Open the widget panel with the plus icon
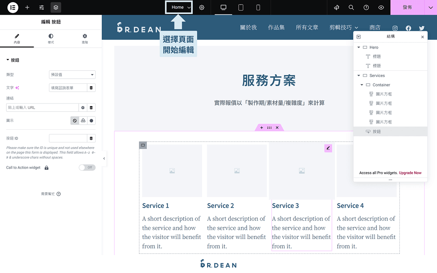437x273 pixels. (x=28, y=7)
